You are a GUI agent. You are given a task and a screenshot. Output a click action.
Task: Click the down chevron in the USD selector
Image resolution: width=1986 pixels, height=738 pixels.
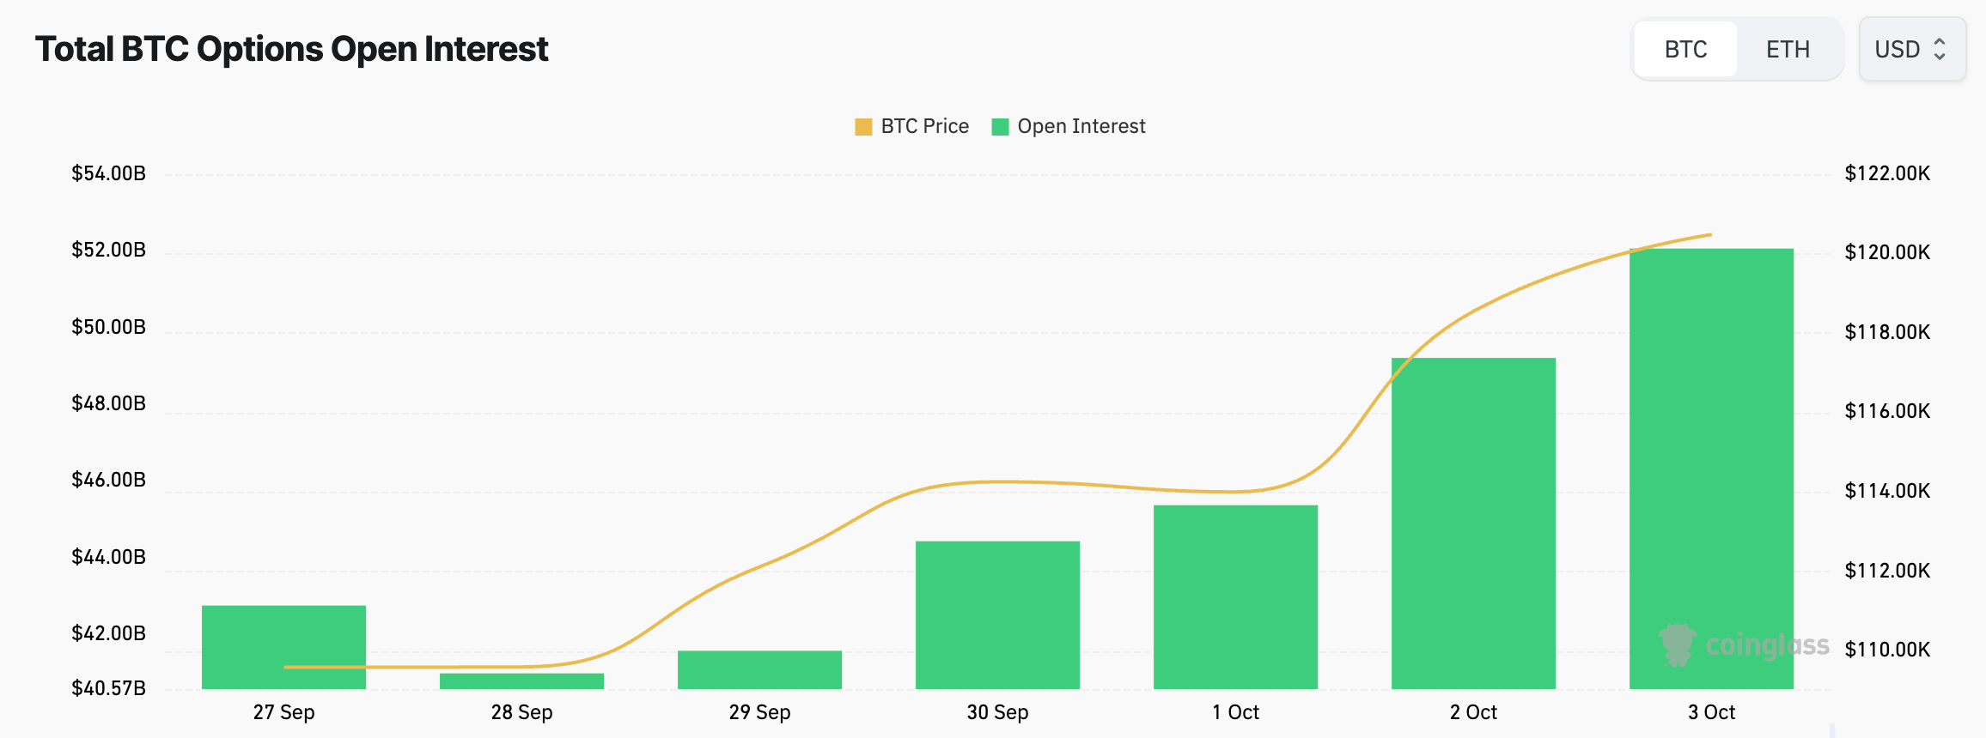1941,55
